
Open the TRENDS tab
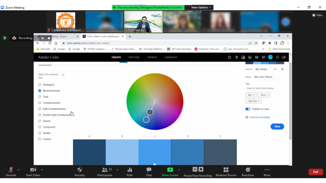[152, 58]
